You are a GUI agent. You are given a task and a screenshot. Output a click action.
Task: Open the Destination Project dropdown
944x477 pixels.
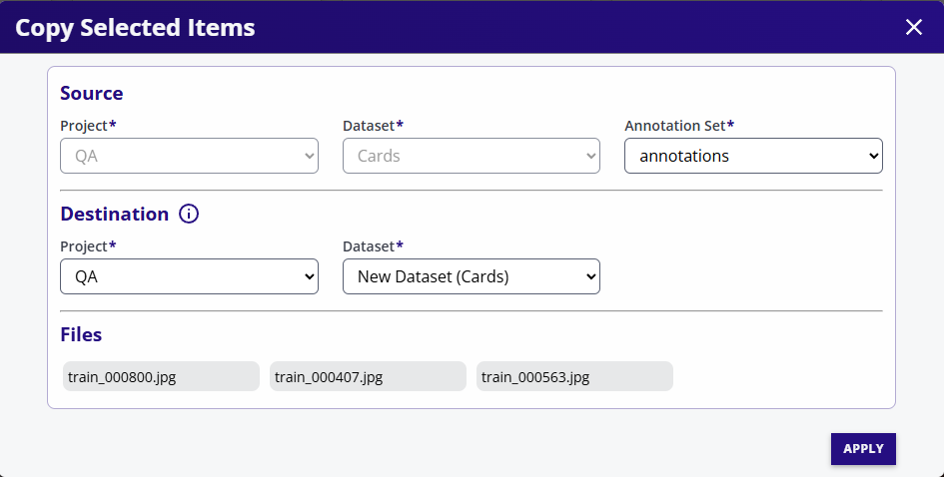189,276
